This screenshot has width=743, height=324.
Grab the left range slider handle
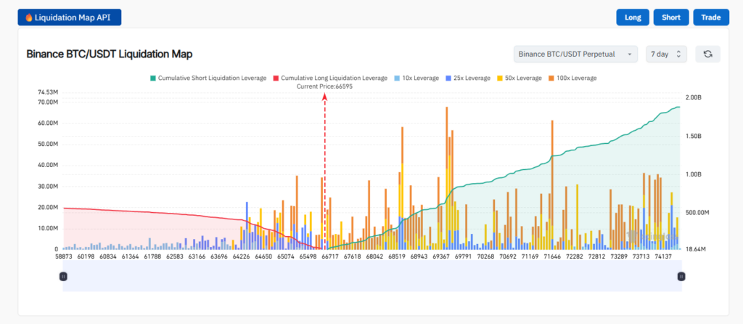tap(63, 276)
